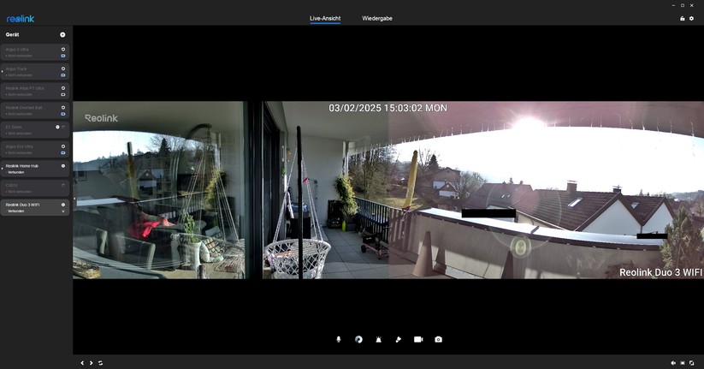Select the CX810 device
The width and height of the screenshot is (704, 369).
(35, 187)
